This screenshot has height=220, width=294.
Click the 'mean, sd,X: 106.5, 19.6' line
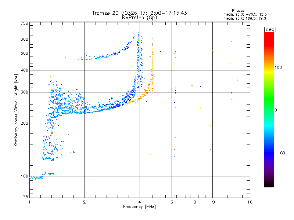pyautogui.click(x=244, y=18)
